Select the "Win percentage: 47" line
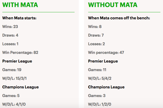This screenshot has width=163, height=108. coord(106,53)
